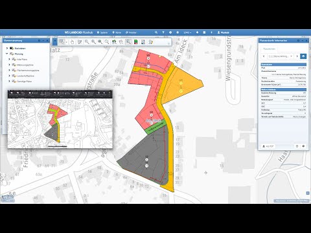Click the zoom out magnifier icon
This screenshot has width=311, height=233.
(x=87, y=42)
